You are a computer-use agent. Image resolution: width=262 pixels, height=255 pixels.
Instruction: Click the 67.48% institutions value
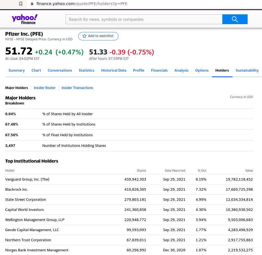click(12, 124)
